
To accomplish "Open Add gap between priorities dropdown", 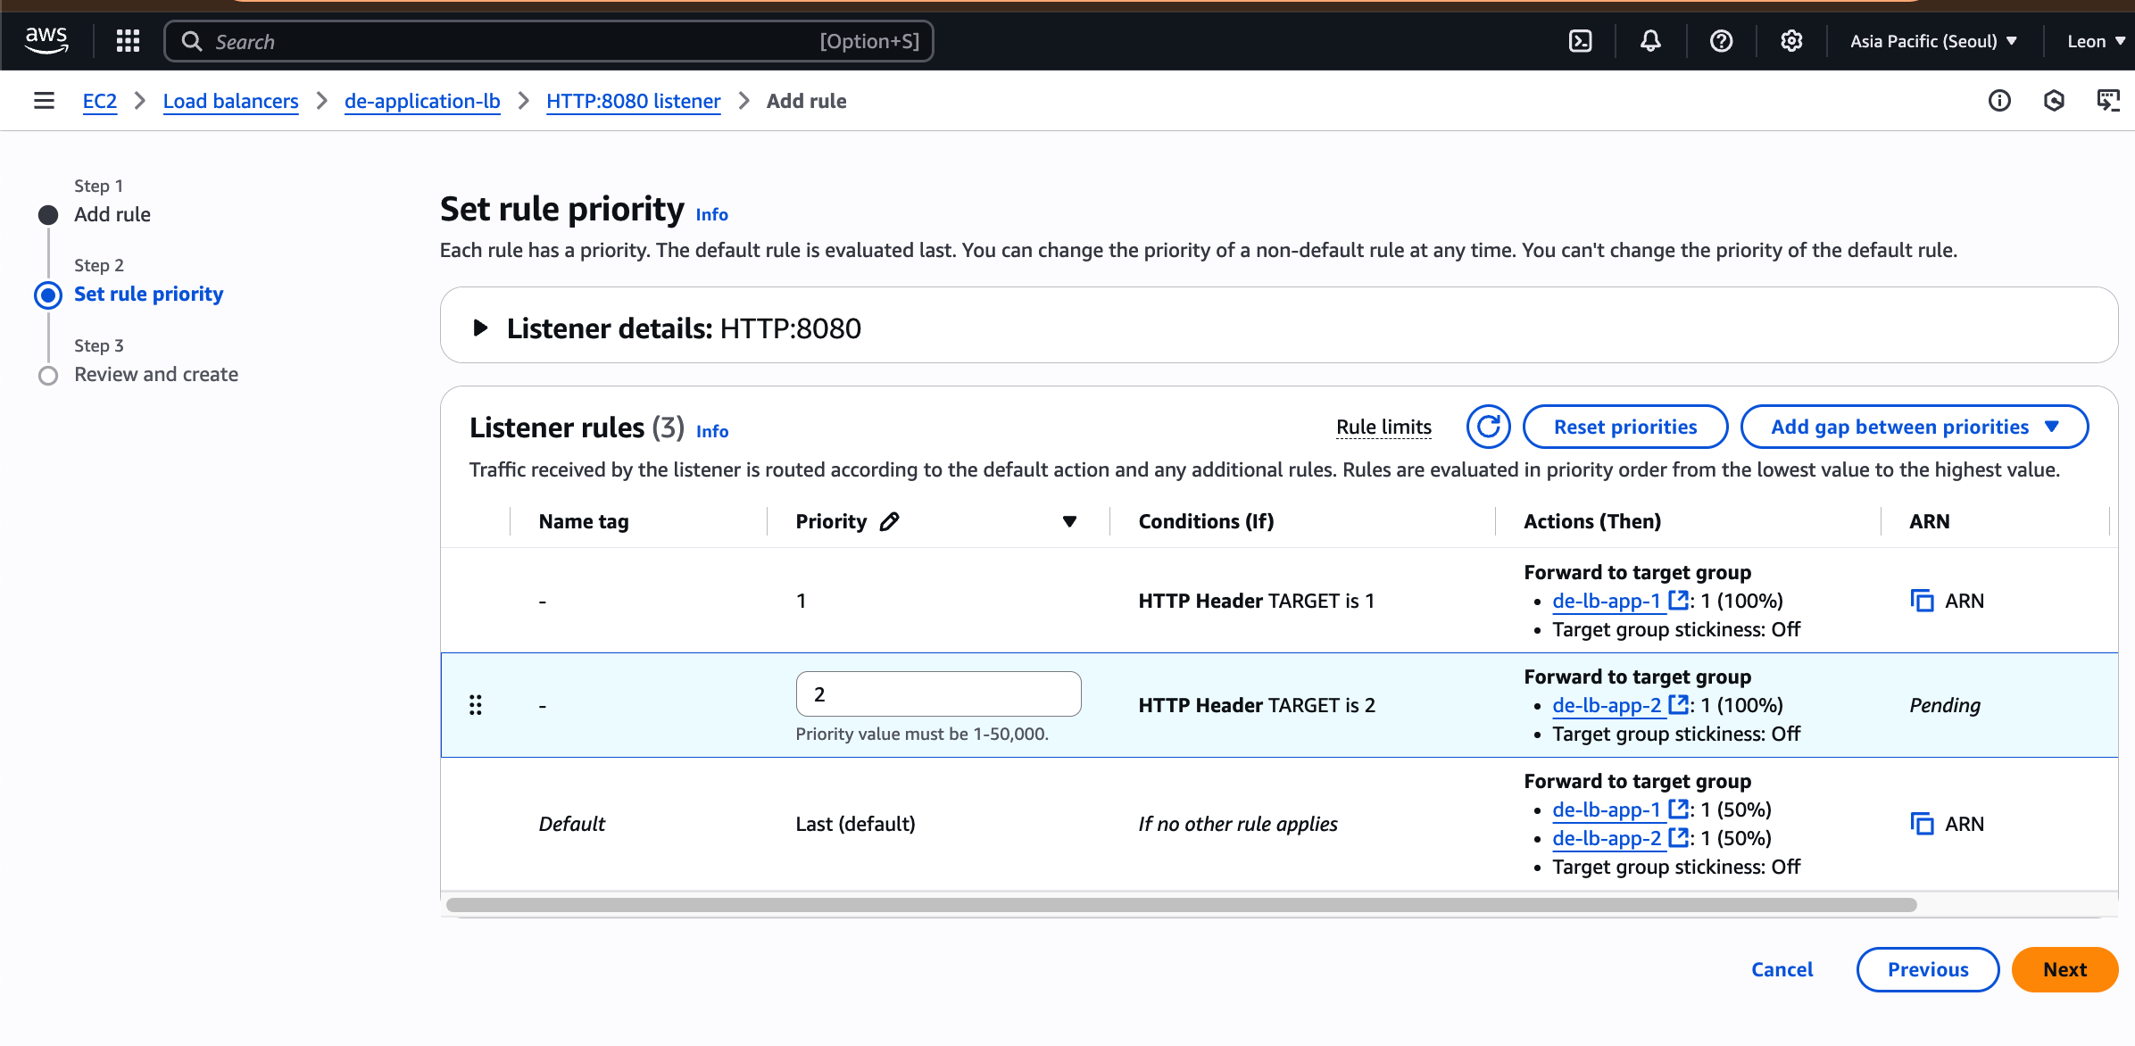I will click(x=1914, y=427).
